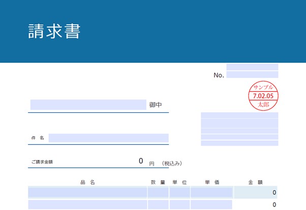The height and width of the screenshot is (210, 306).
Task: Click the 請求書 title in the header
Action: pos(54,31)
